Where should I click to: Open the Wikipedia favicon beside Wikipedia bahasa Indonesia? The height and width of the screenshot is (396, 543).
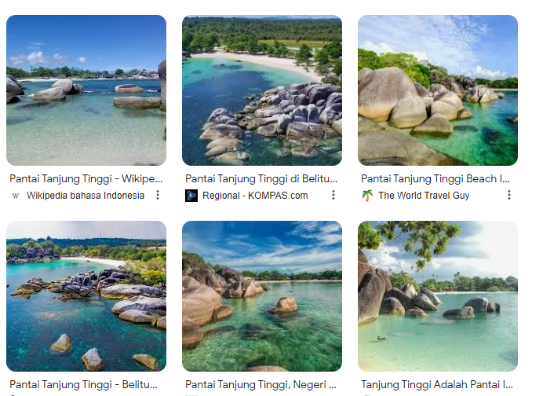click(x=16, y=196)
